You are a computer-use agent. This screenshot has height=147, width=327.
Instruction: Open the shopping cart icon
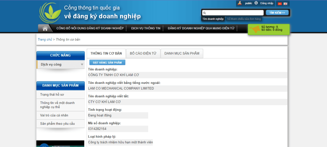[255, 29]
